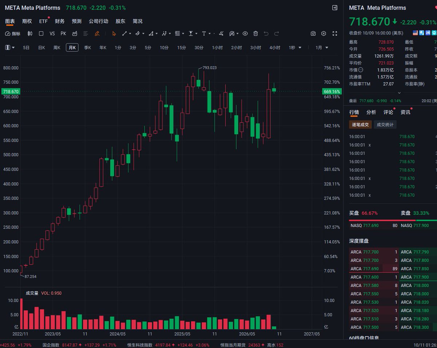Open the 指标 indicators panel
The image size is (437, 348).
coord(13,33)
